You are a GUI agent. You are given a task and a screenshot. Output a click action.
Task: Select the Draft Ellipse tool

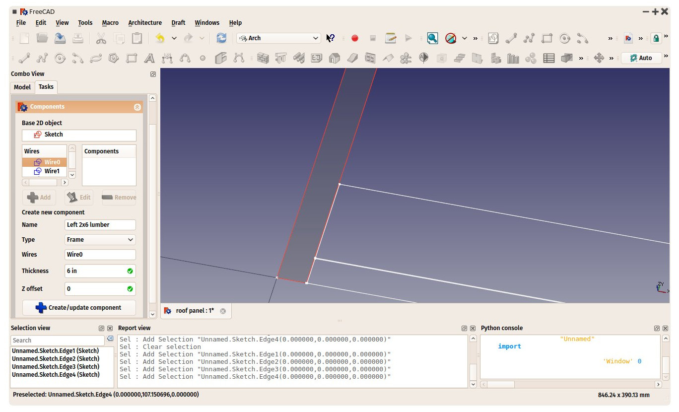(96, 58)
